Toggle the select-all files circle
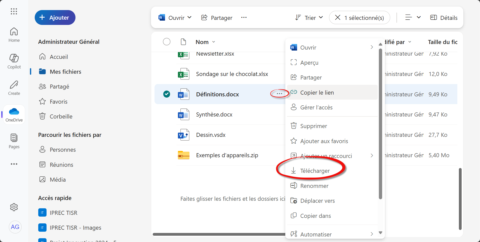480x242 pixels. coord(167,42)
